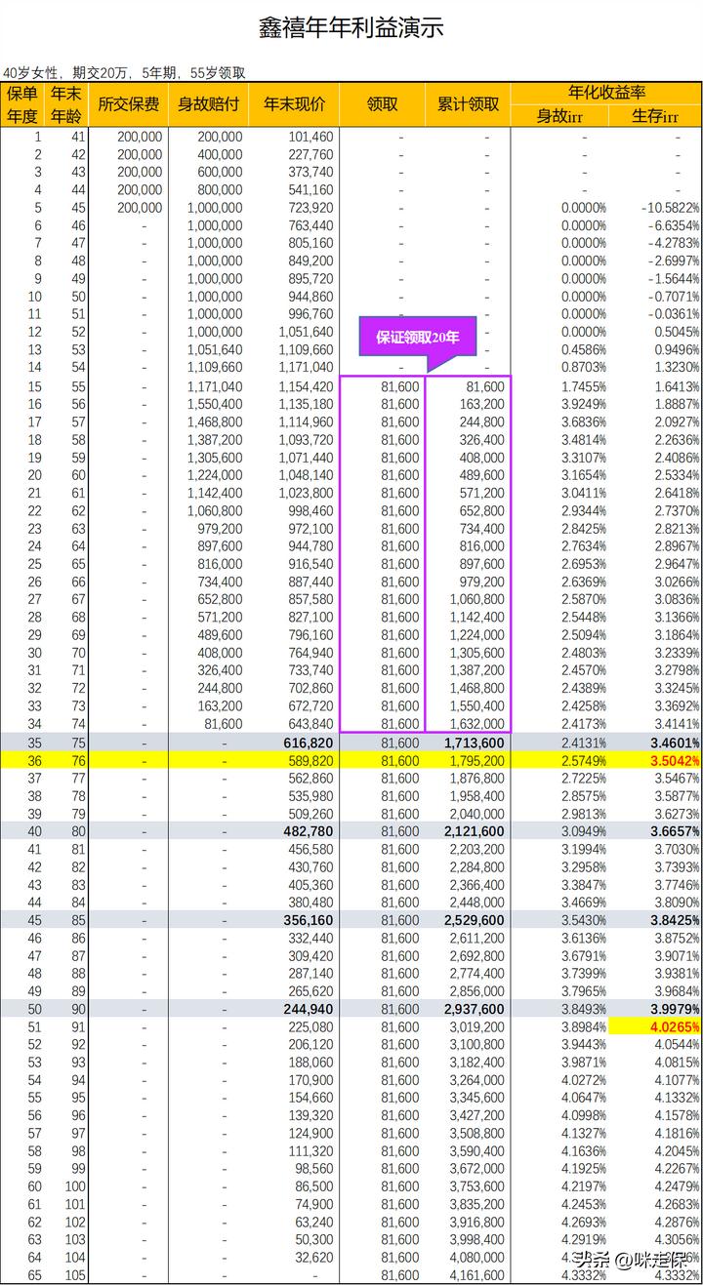Select the cash value 124,900
Screen dimensions: 703x1285
point(310,1133)
